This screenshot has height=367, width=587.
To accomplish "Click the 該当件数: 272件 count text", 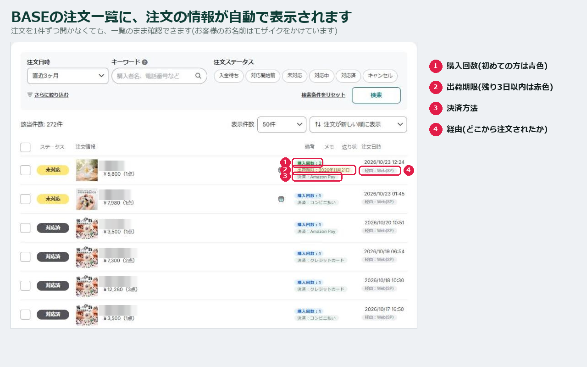I will pos(42,124).
